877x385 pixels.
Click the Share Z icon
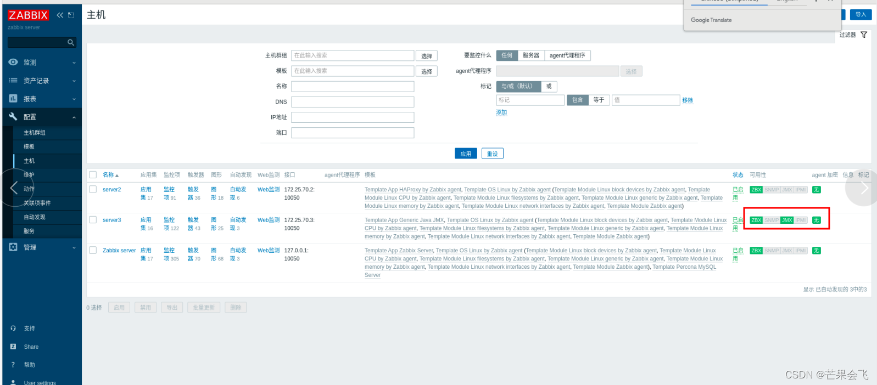tap(13, 347)
